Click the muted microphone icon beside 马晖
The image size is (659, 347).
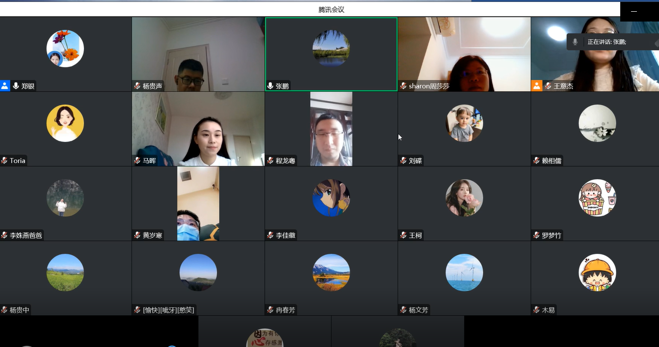click(137, 161)
